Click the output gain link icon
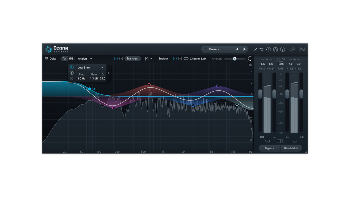Viewport: 350px width, 197px height. coord(294,141)
